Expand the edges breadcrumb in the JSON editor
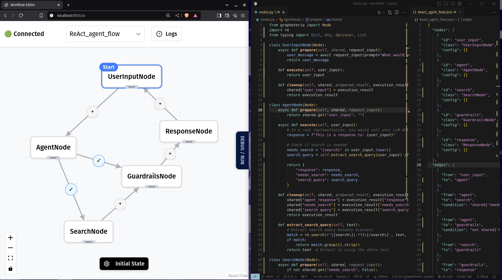The width and height of the screenshot is (502, 280). [x=468, y=19]
